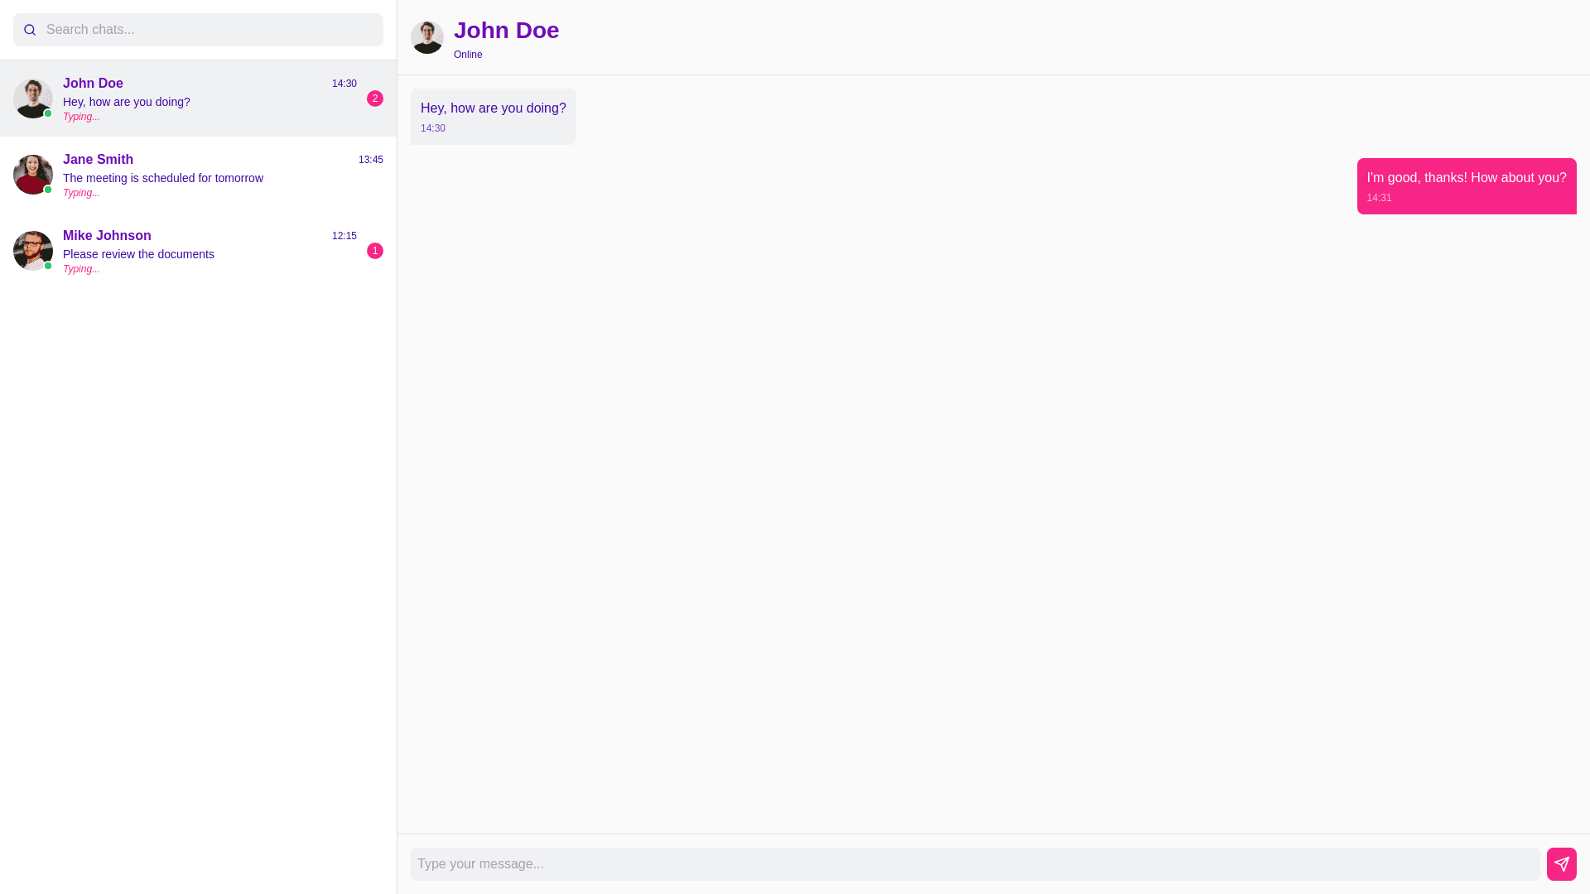Click 'Please review the documents' message preview
The image size is (1590, 894).
[138, 254]
